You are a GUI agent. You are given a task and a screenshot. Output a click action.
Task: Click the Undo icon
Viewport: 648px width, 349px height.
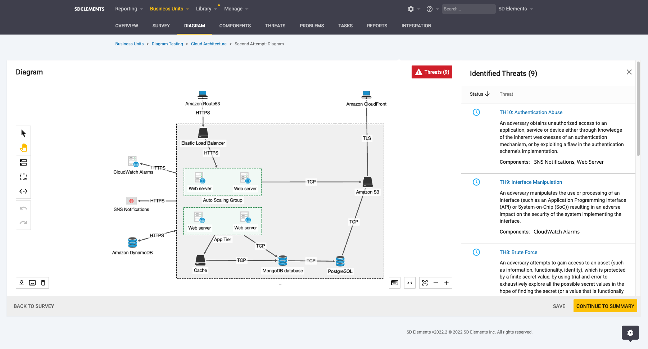point(23,208)
